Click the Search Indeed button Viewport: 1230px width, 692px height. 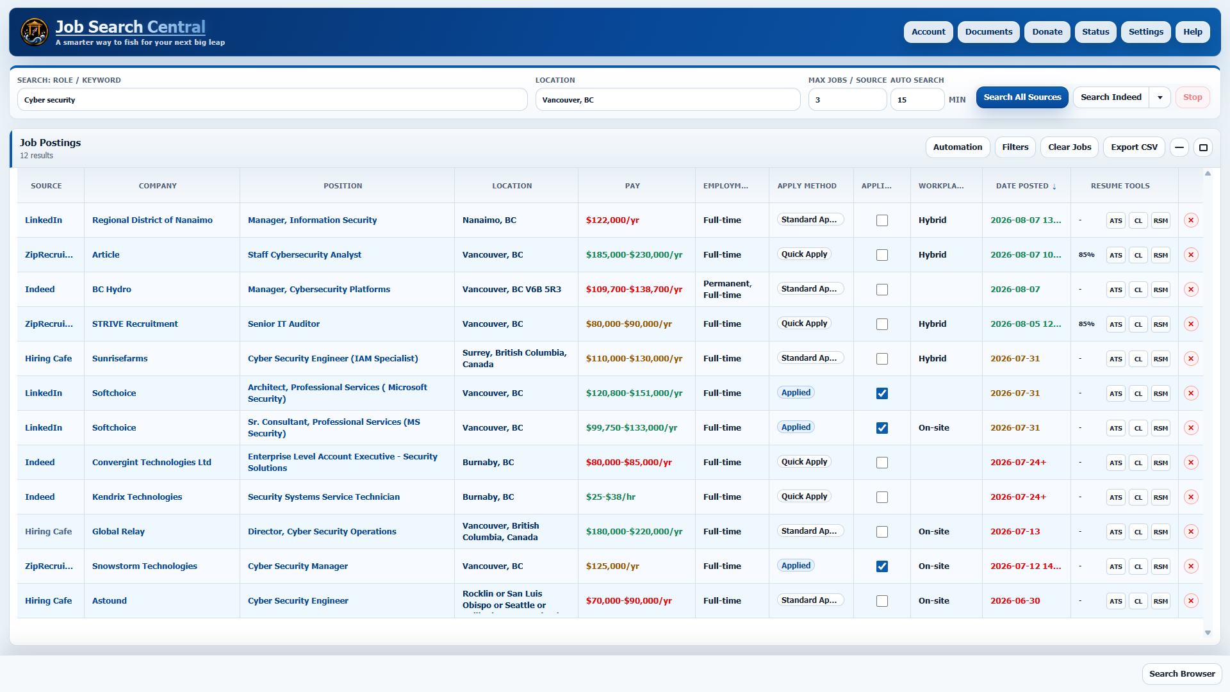click(x=1111, y=97)
